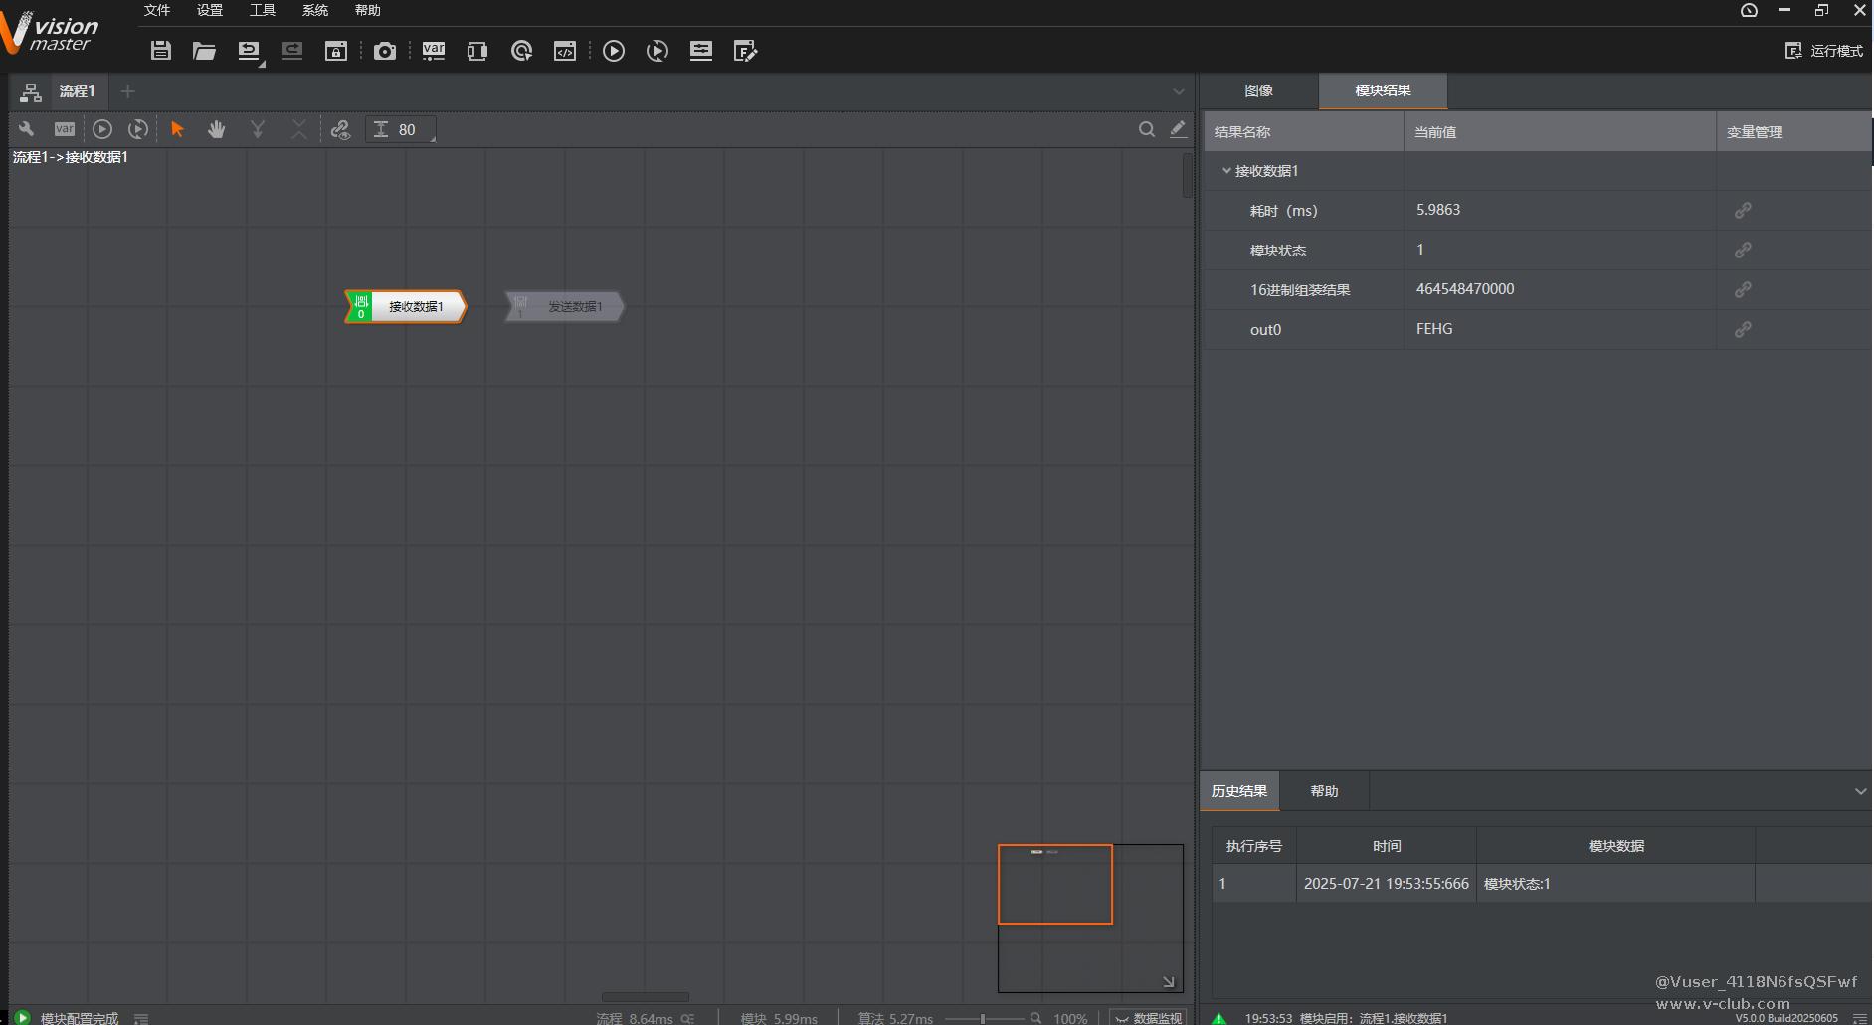Screen dimensions: 1874x1025
Task: Click link icon for 耗时 (ms) row
Action: (x=1743, y=210)
